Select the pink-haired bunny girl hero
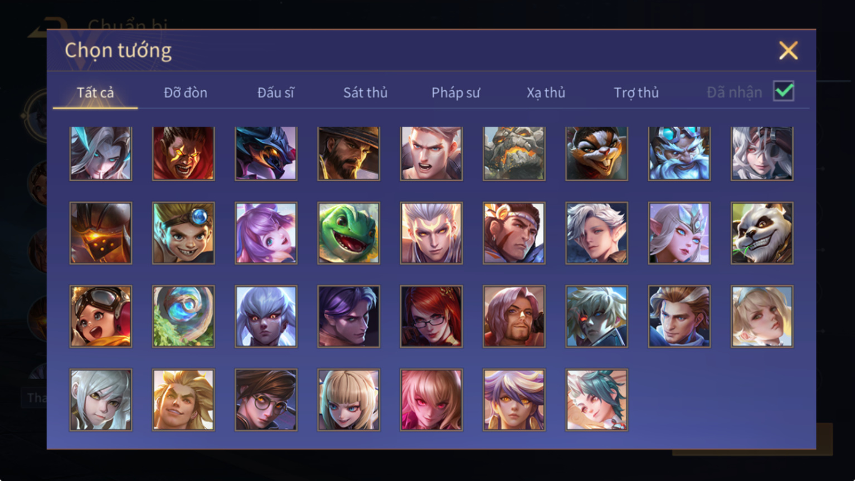 tap(266, 233)
